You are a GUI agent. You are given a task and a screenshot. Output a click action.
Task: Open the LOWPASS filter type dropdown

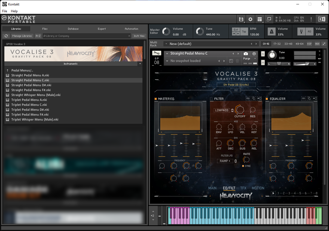(223, 110)
